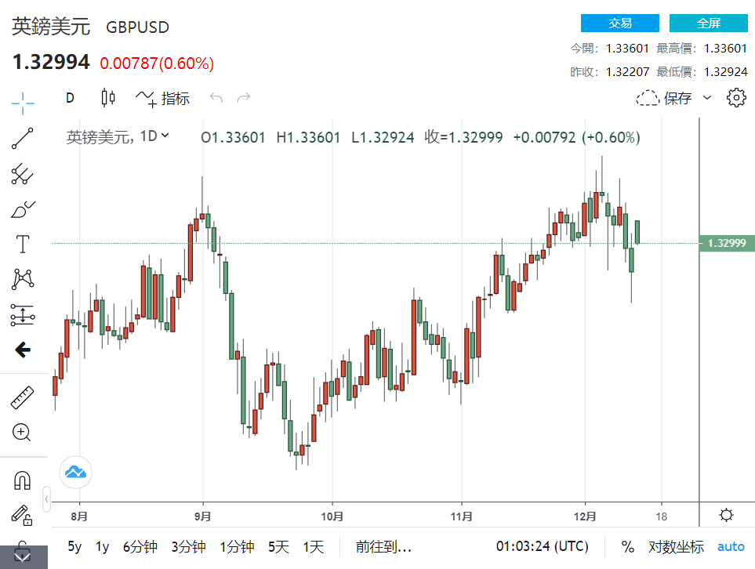This screenshot has height=569, width=755.
Task: Select the 1天 range option
Action: pos(314,547)
